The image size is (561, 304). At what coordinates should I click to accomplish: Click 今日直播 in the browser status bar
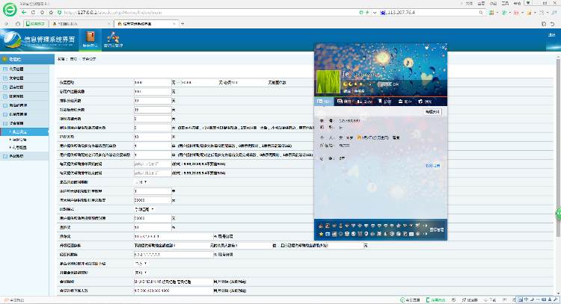(410, 300)
